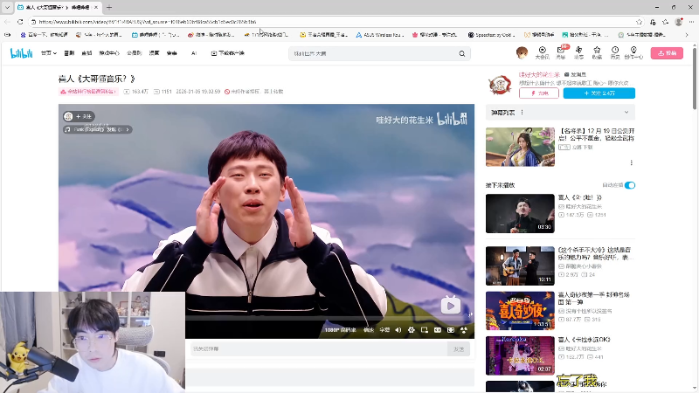Open the player settings gear icon
Image resolution: width=699 pixels, height=393 pixels.
[x=411, y=330]
